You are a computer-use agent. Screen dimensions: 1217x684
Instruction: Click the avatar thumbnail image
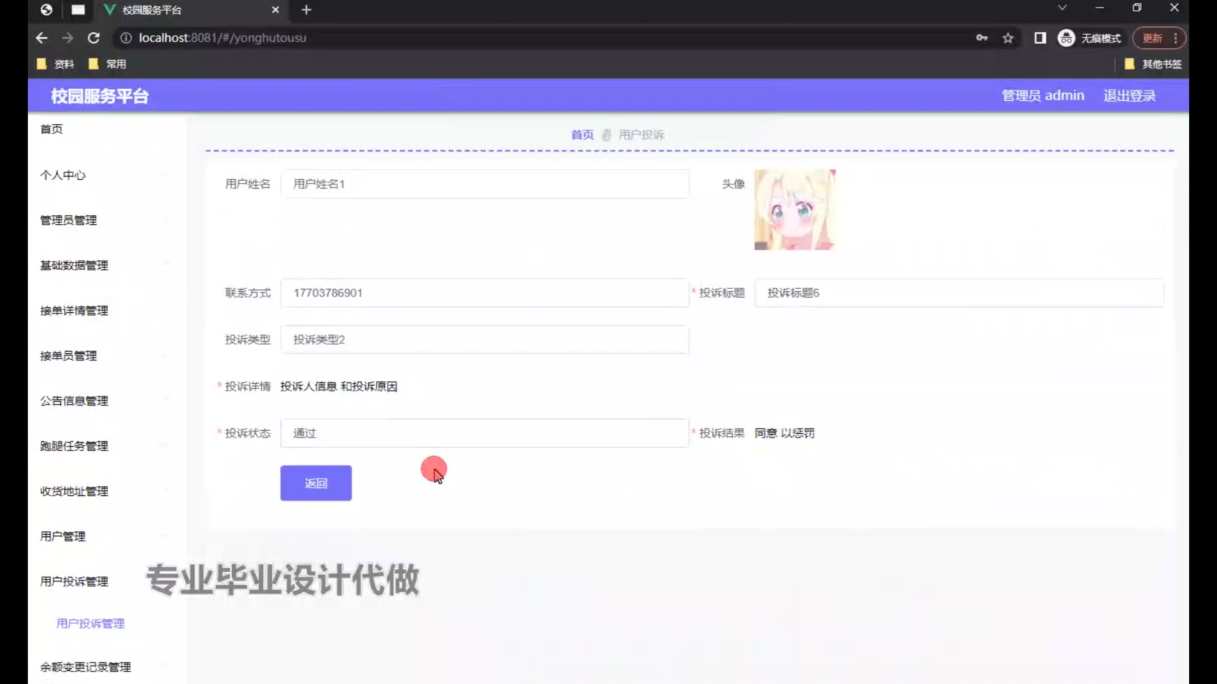[x=795, y=210]
